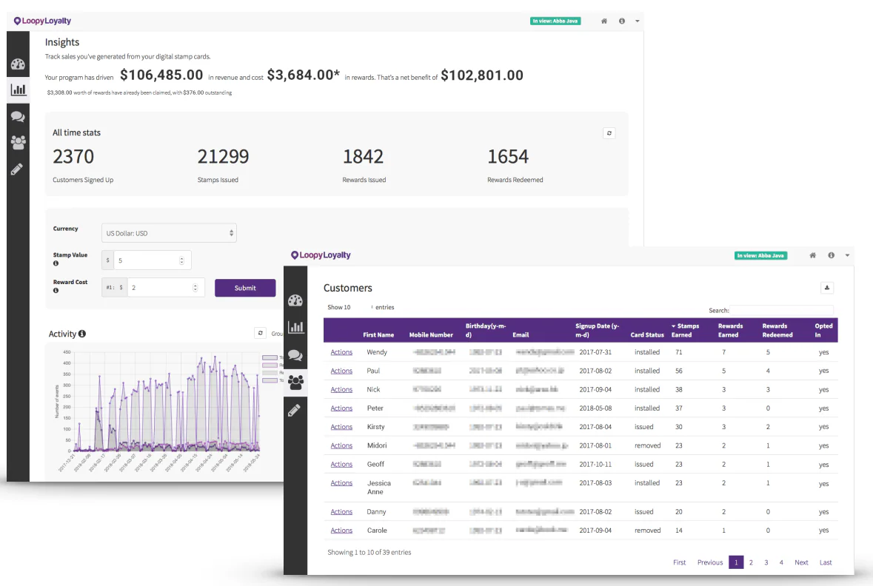Submit the stamp value settings
The image size is (873, 586).
[245, 288]
